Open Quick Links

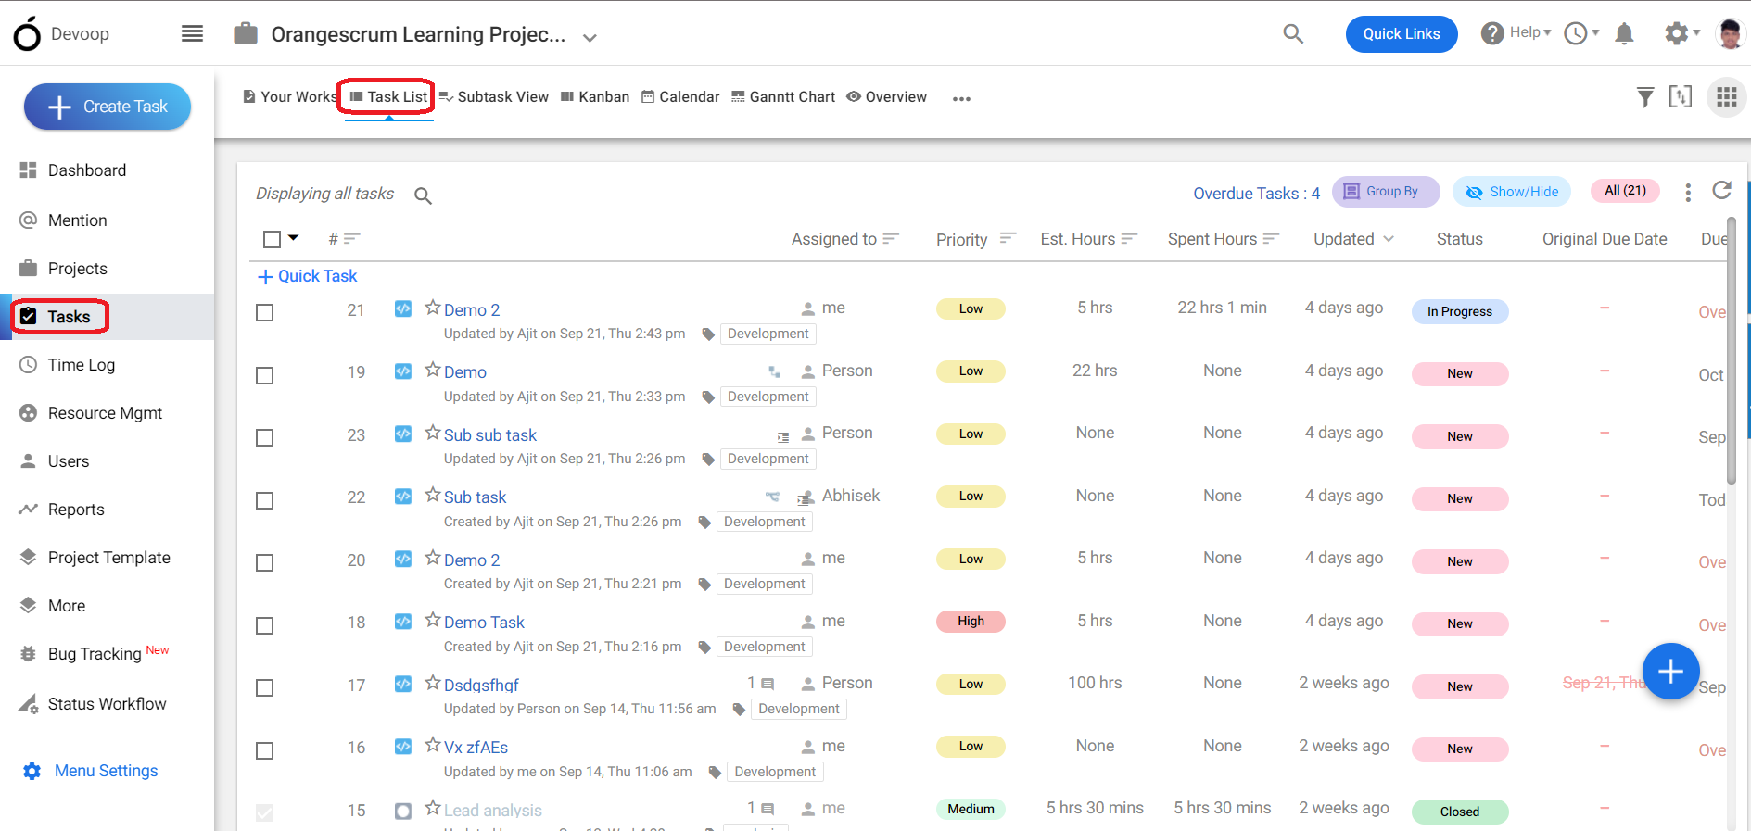coord(1402,34)
